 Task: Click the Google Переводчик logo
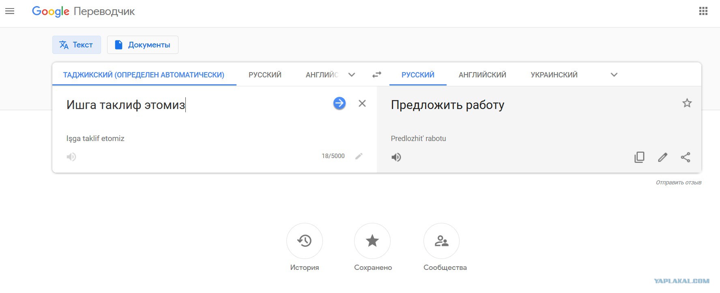[83, 11]
